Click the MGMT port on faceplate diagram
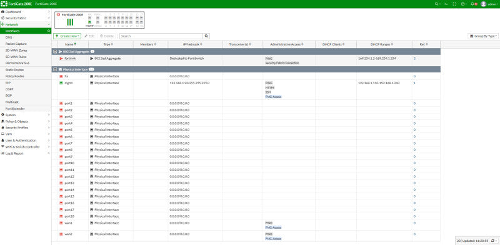This screenshot has width=500, height=245. pyautogui.click(x=89, y=22)
